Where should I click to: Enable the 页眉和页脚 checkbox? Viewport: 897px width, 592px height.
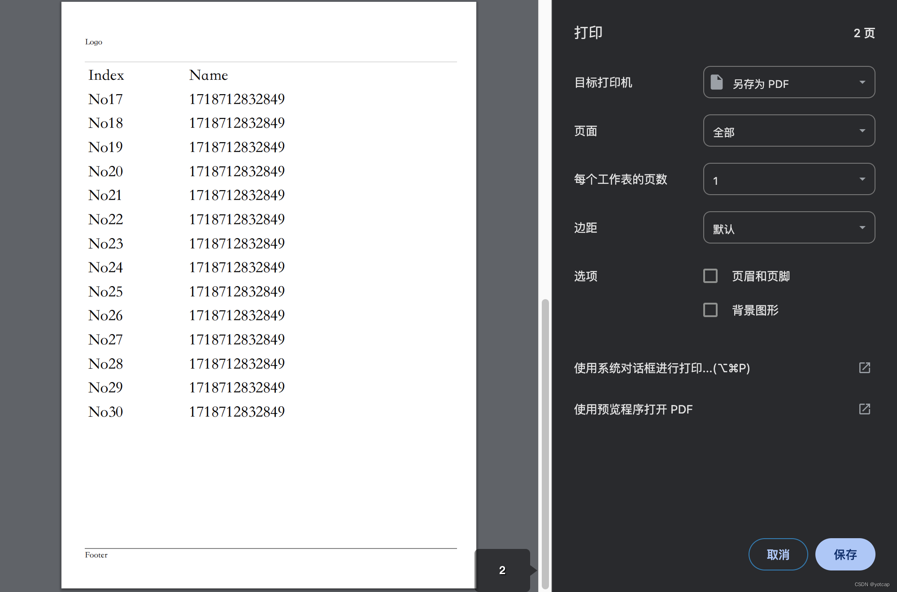tap(710, 276)
